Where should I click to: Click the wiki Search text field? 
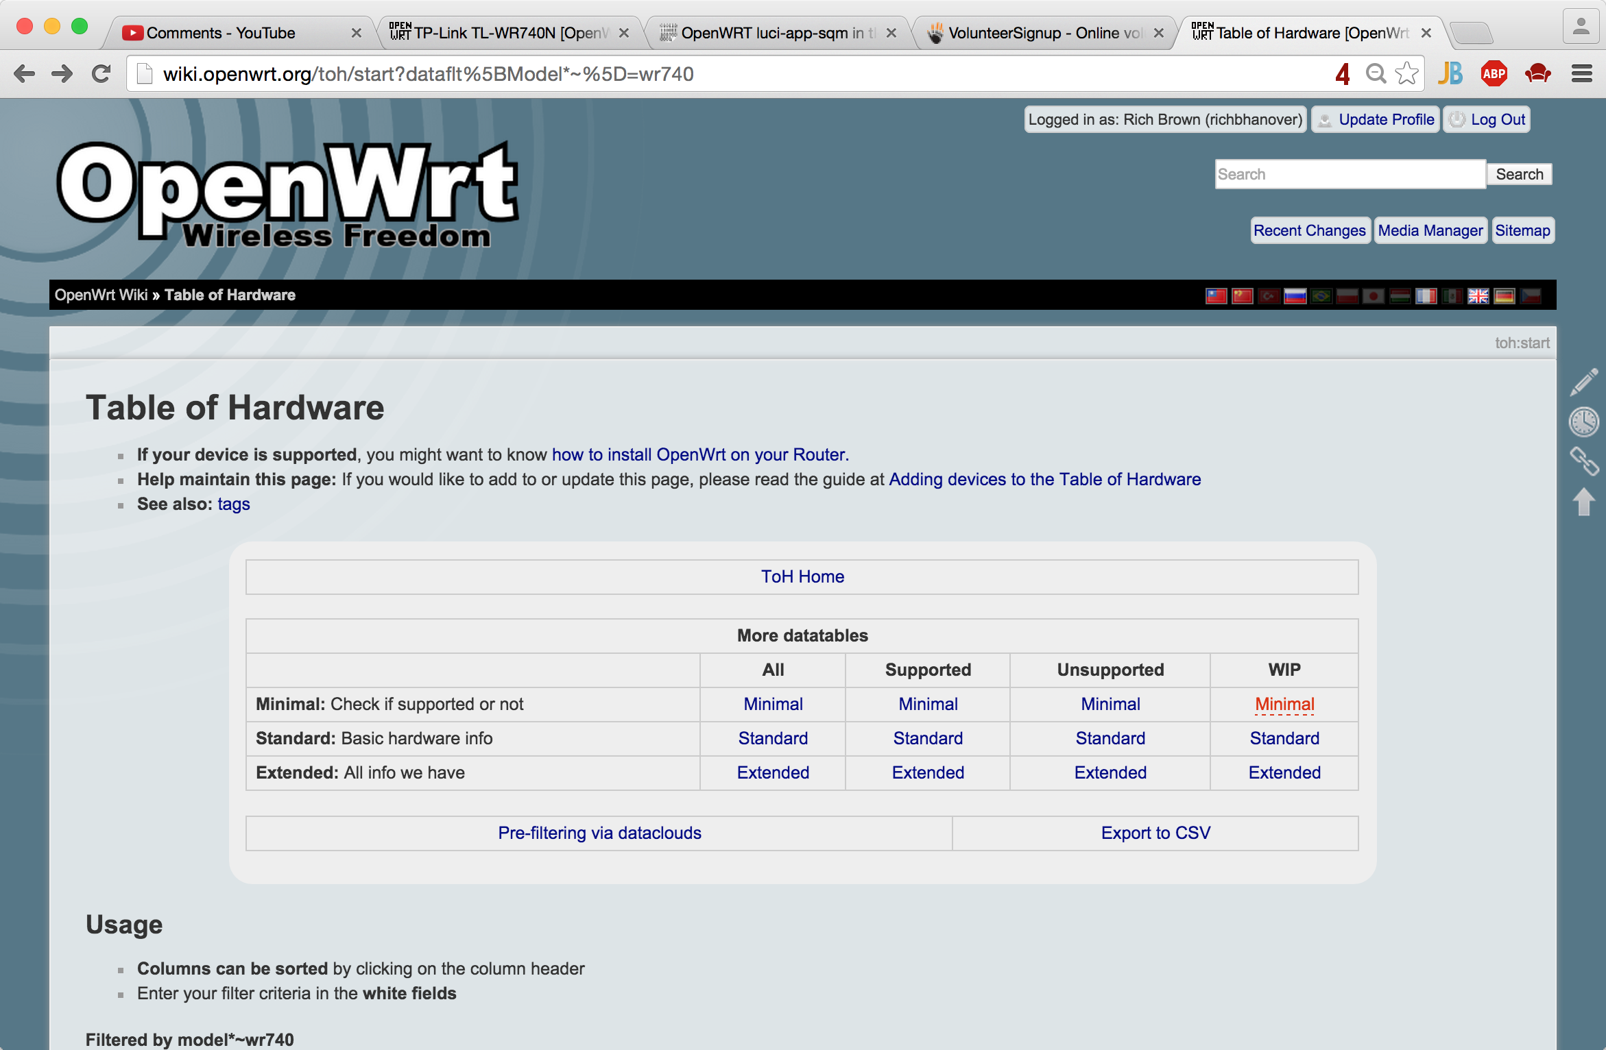click(x=1350, y=174)
